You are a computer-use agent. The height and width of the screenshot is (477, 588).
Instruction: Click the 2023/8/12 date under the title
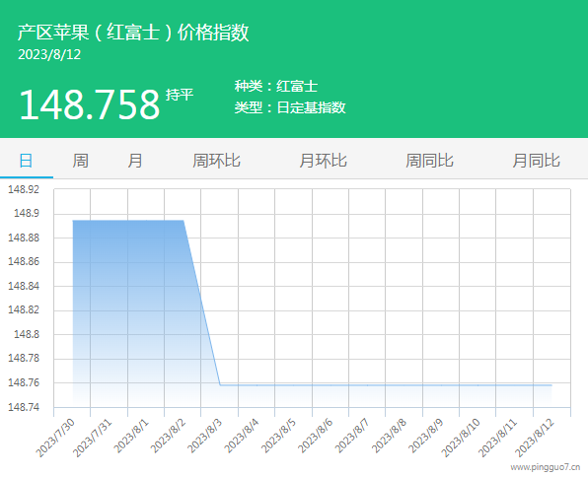pyautogui.click(x=49, y=55)
